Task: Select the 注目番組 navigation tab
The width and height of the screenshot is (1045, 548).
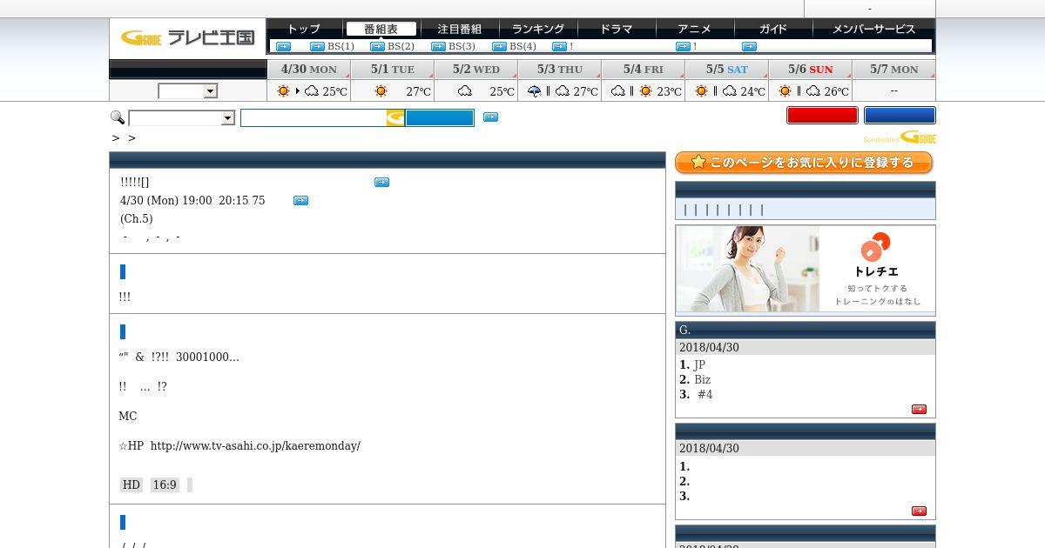Action: tap(459, 29)
